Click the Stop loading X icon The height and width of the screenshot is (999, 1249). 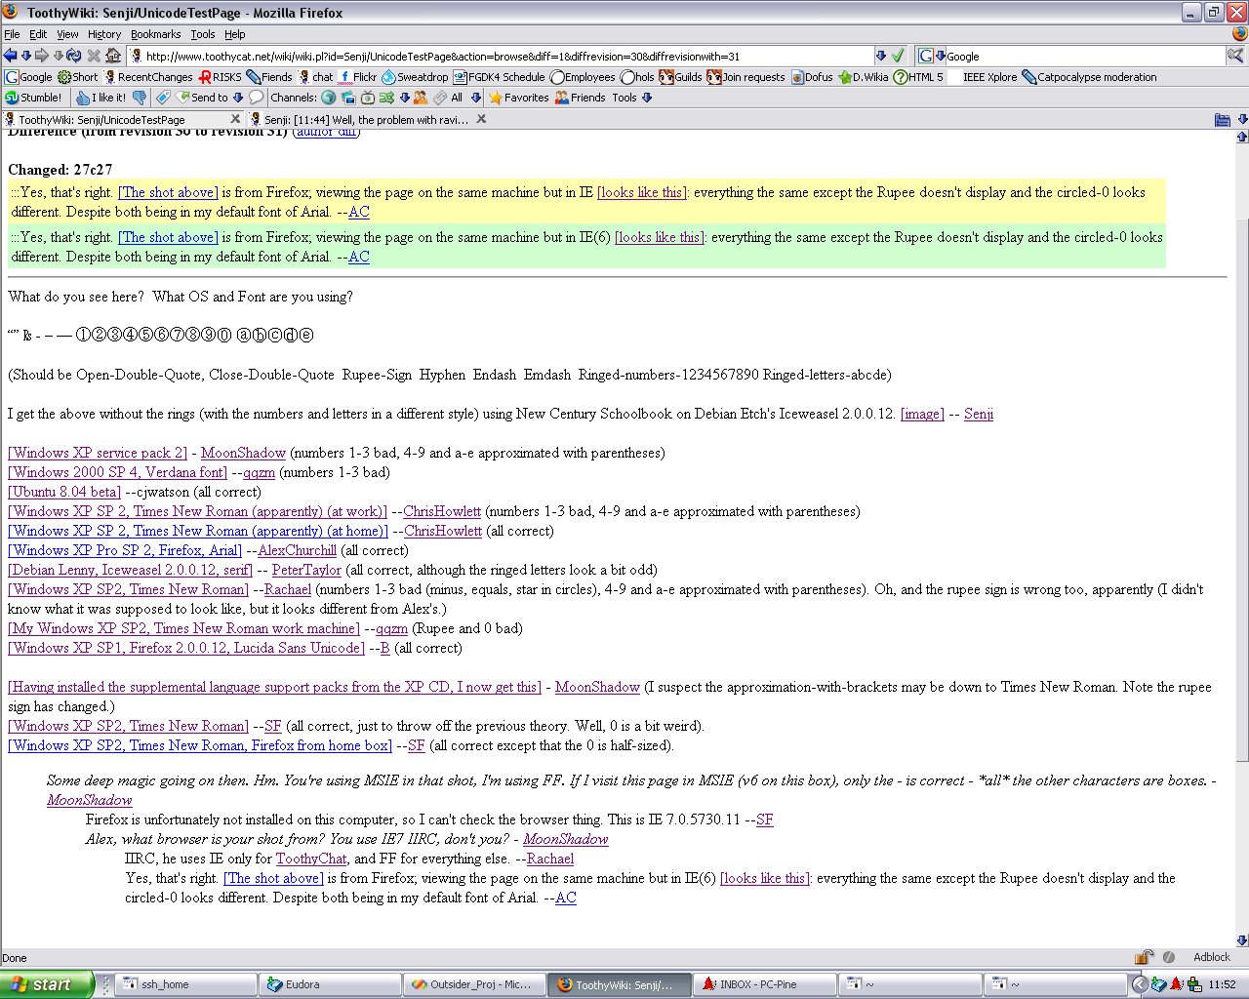[x=94, y=56]
